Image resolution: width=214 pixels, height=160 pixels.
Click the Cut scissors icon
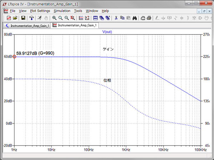pyautogui.click(x=116, y=18)
